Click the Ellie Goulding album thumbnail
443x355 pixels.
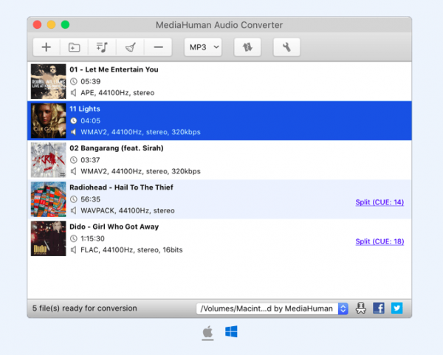coord(48,120)
